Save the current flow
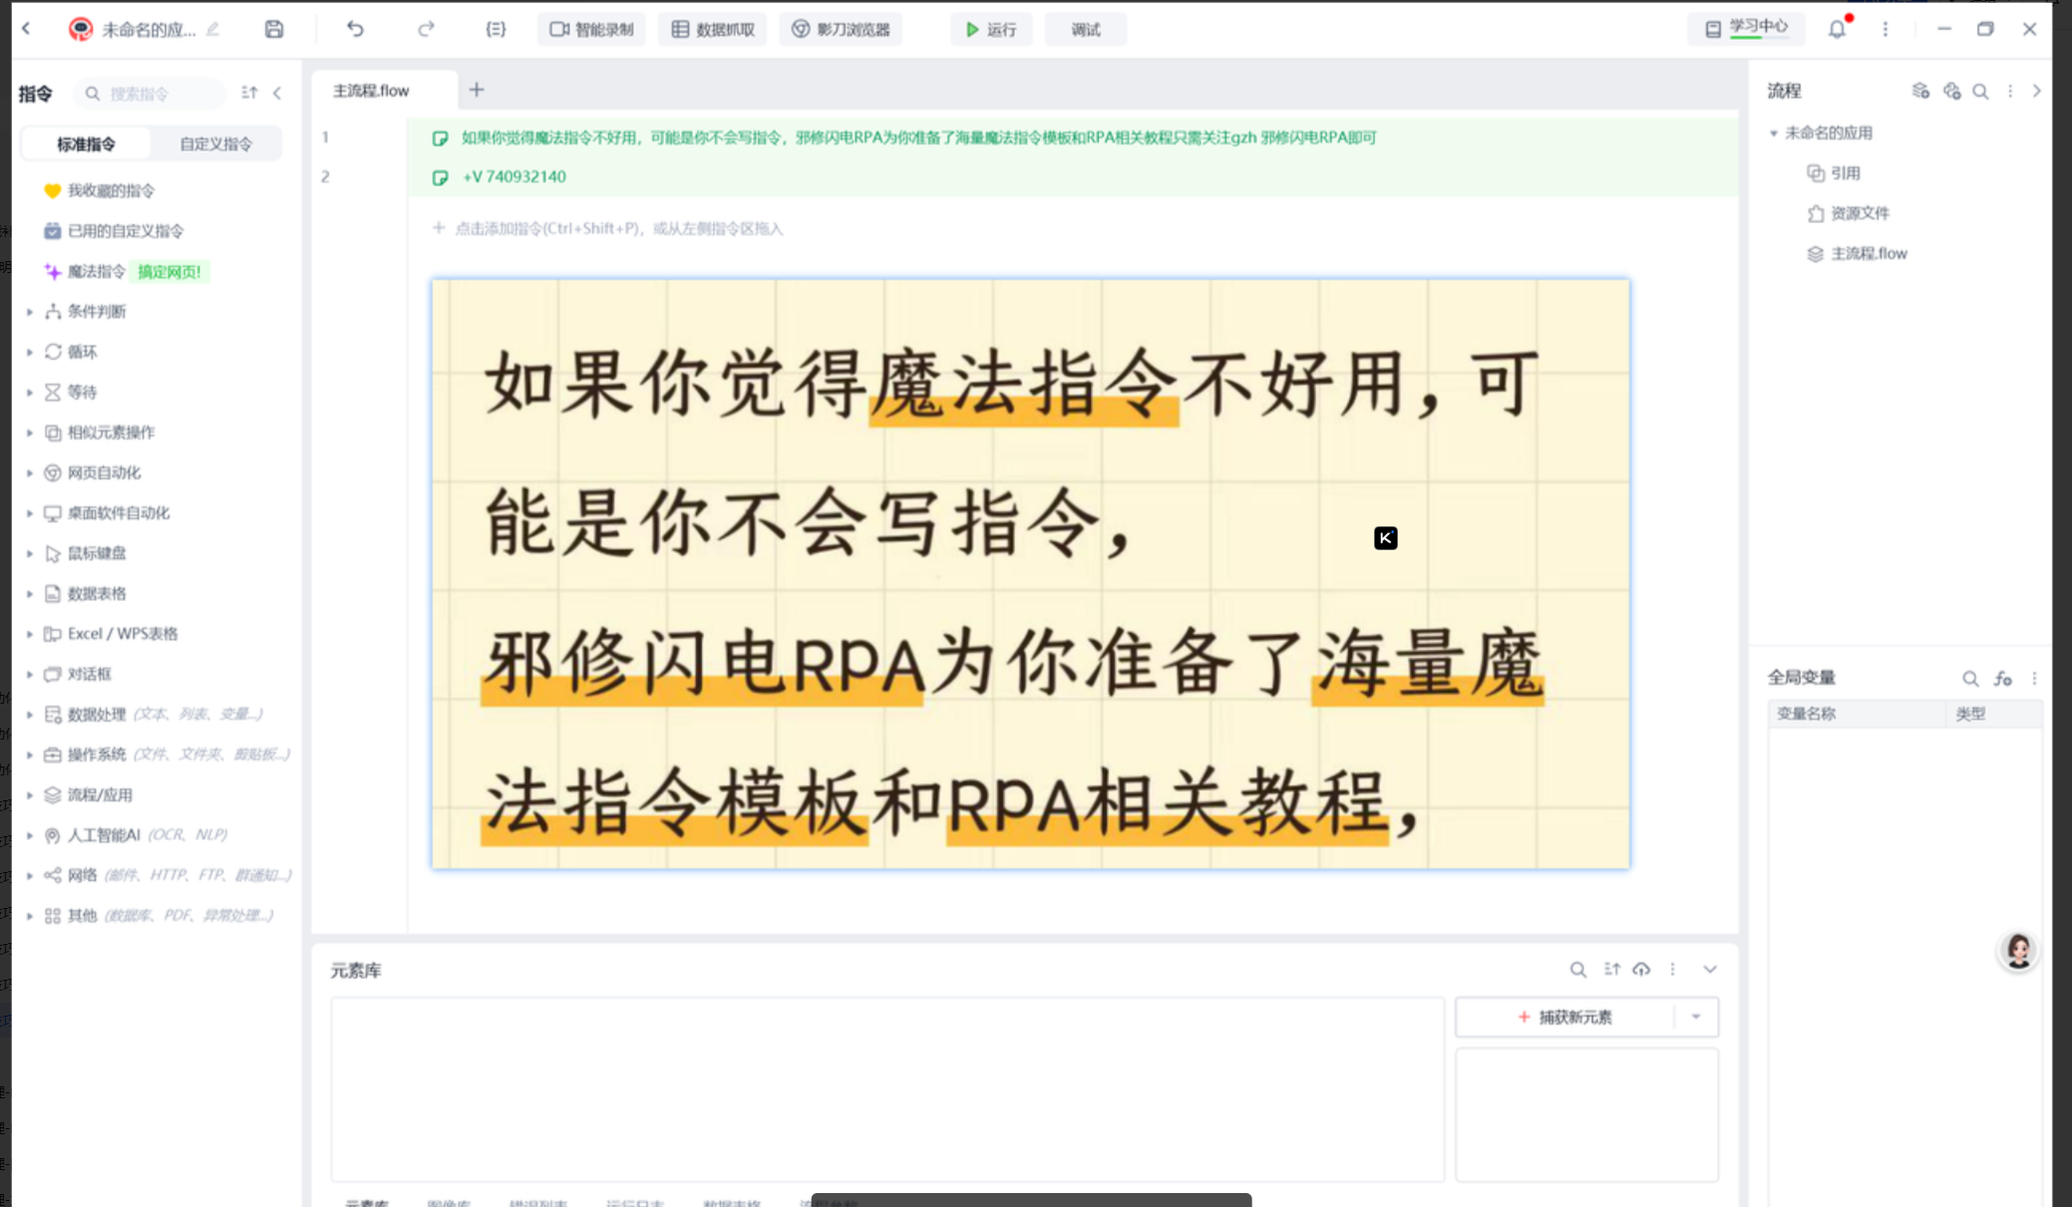The height and width of the screenshot is (1207, 2072). [273, 29]
